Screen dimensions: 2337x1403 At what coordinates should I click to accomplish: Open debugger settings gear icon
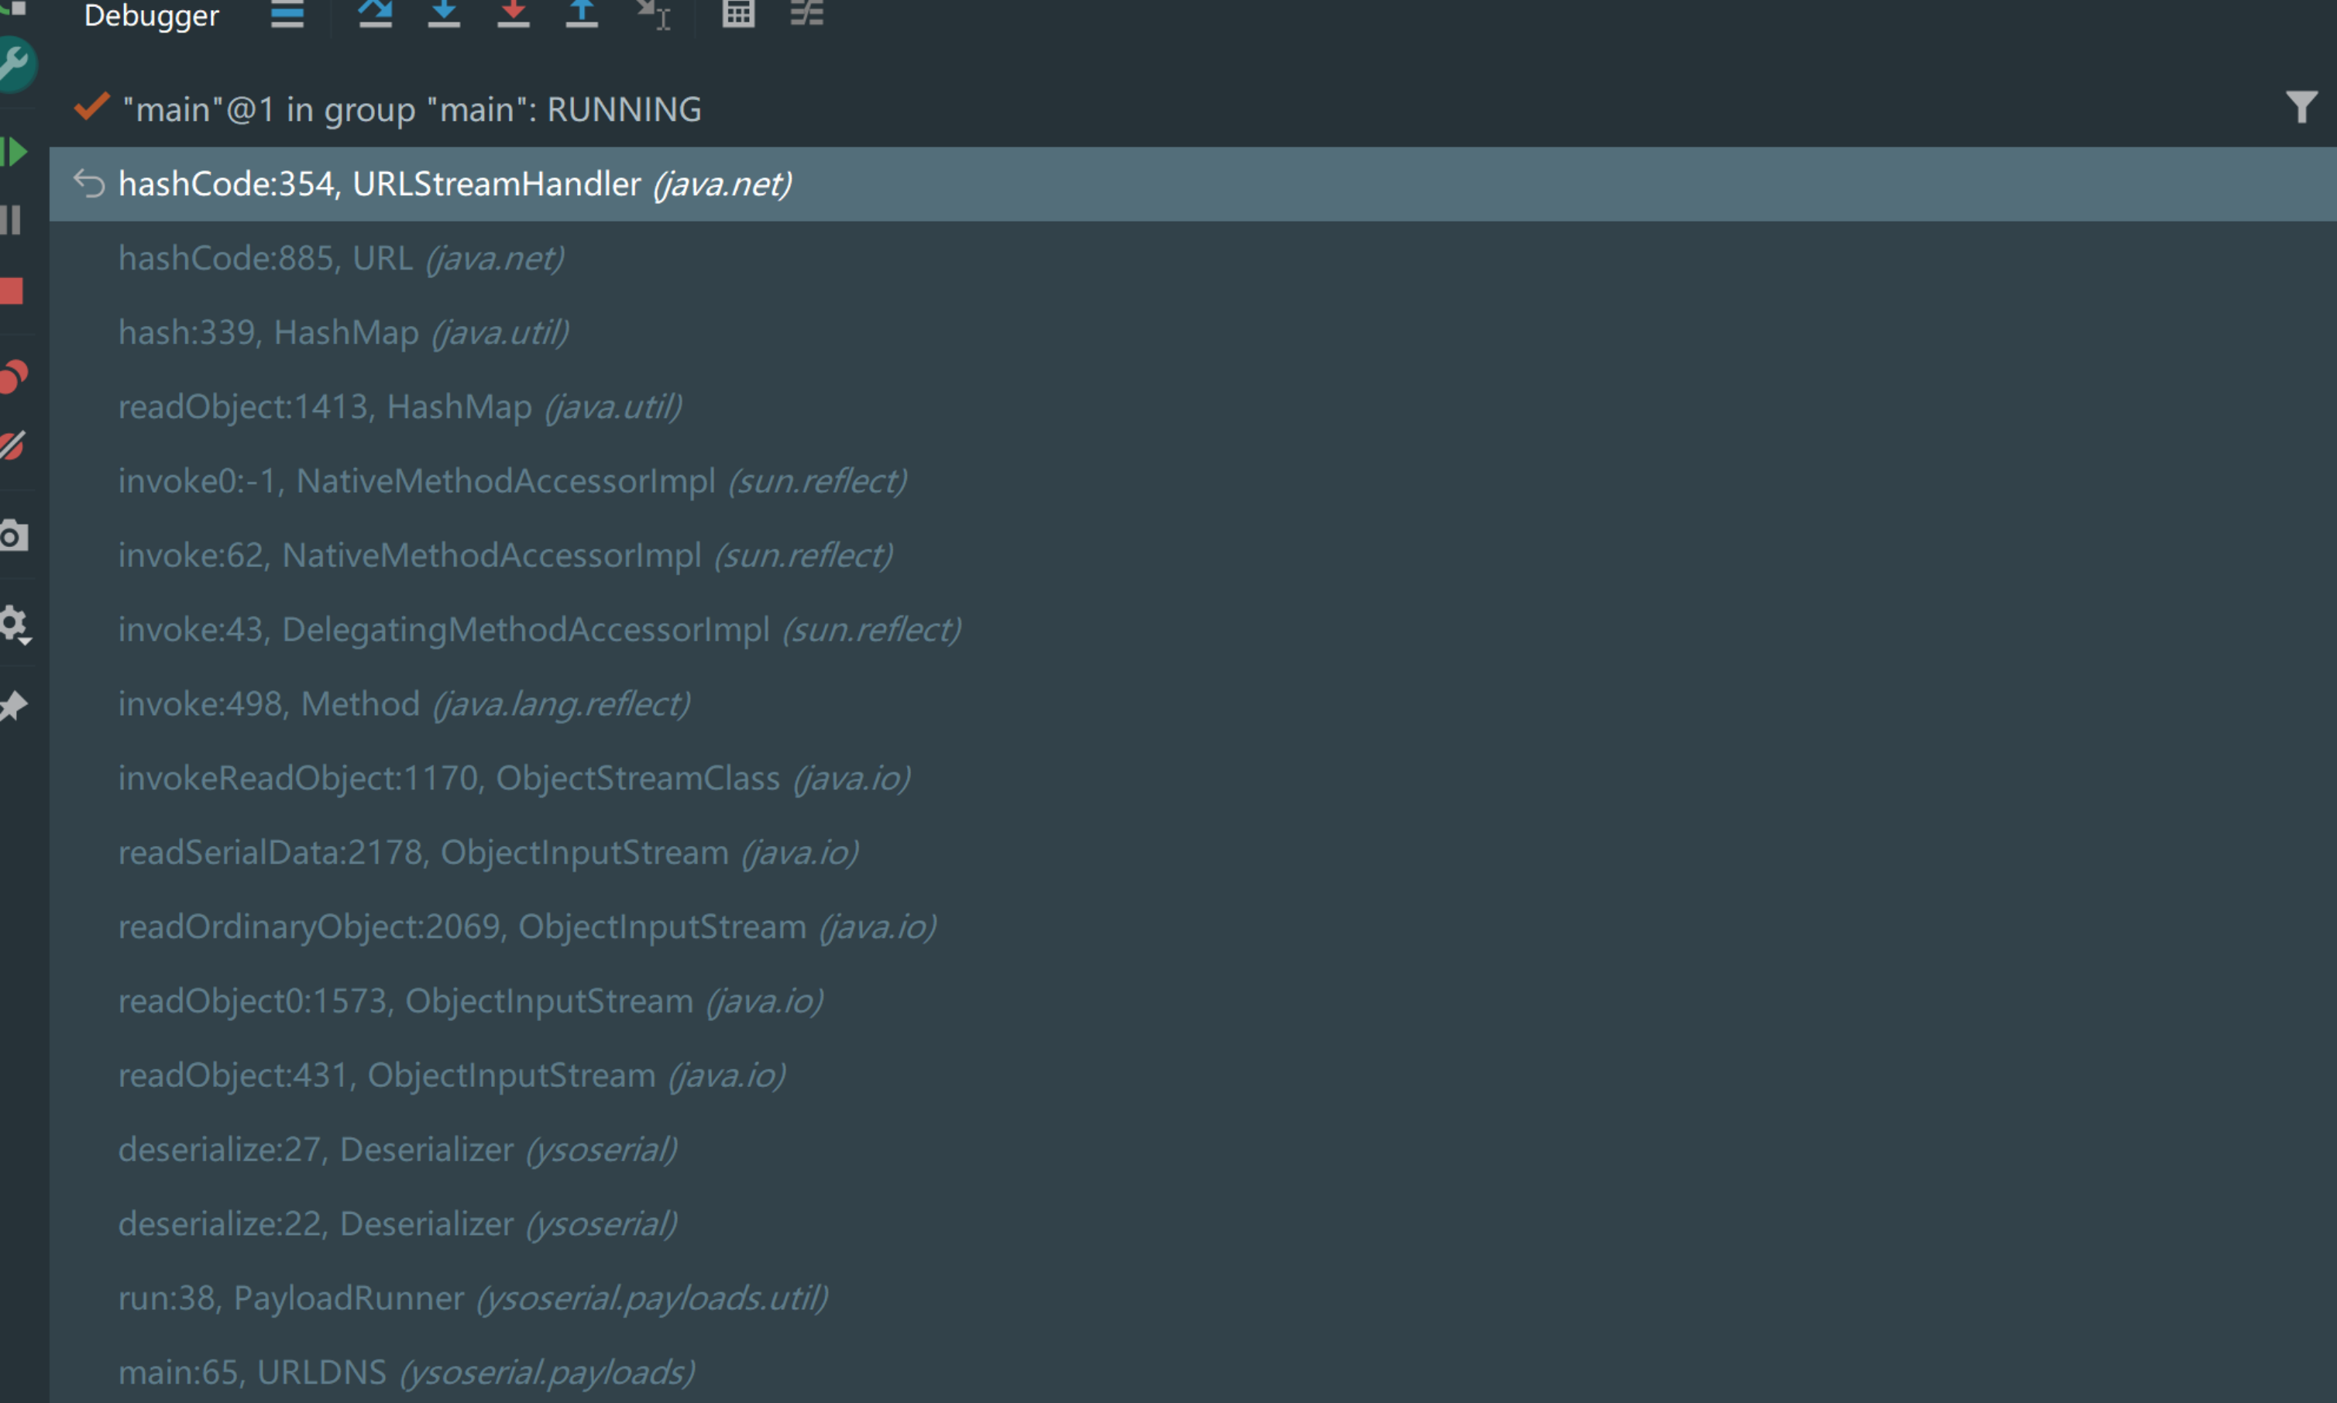tap(15, 625)
